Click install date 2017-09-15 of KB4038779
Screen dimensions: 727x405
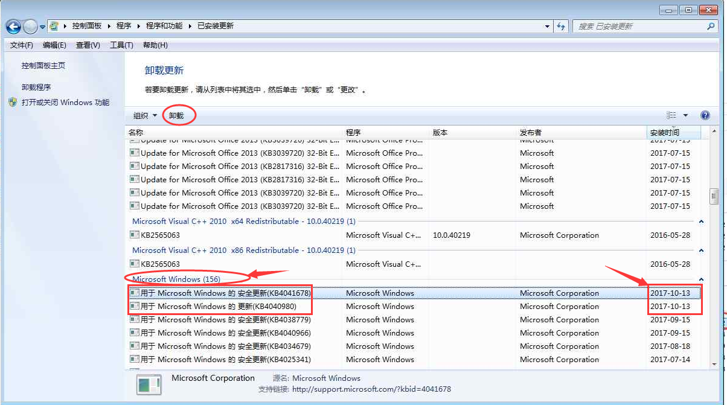670,319
